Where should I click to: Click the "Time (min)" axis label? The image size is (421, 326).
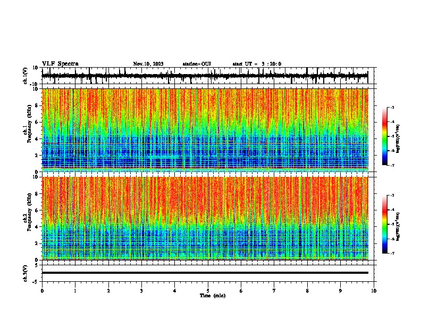213,296
